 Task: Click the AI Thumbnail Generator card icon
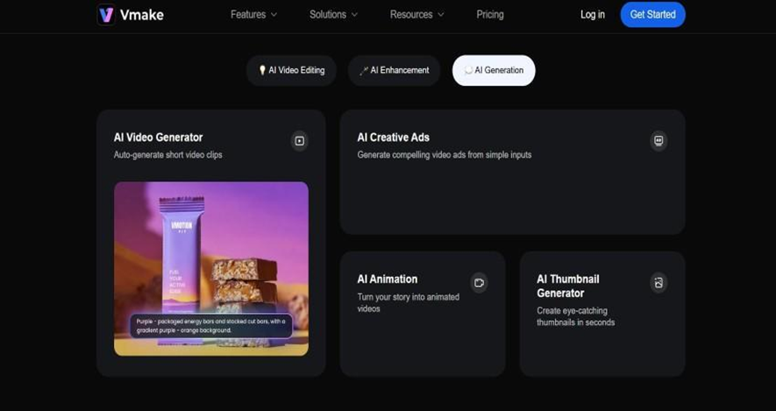tap(659, 282)
